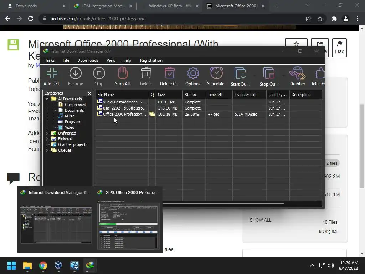Image resolution: width=365 pixels, height=274 pixels.
Task: Collapse the All Downloads tree node
Action: (x=47, y=99)
